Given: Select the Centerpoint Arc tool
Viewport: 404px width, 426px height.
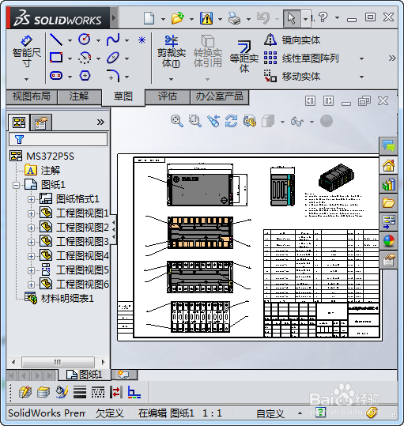Looking at the screenshot, I should tap(85, 58).
